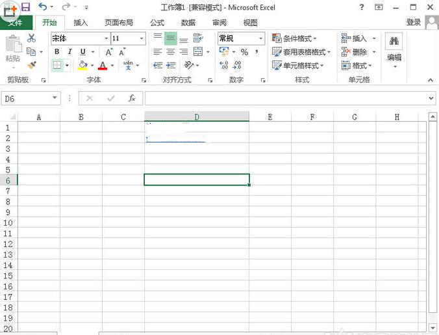Viewport: 439px width, 335px height.
Task: Open the 公式 ribbon tab
Action: (x=157, y=23)
